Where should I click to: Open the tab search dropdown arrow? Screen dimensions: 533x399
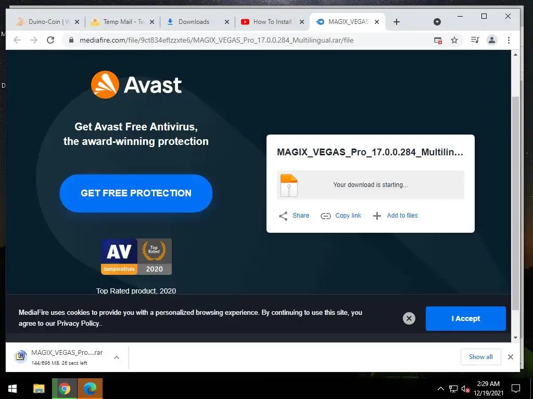pyautogui.click(x=437, y=22)
